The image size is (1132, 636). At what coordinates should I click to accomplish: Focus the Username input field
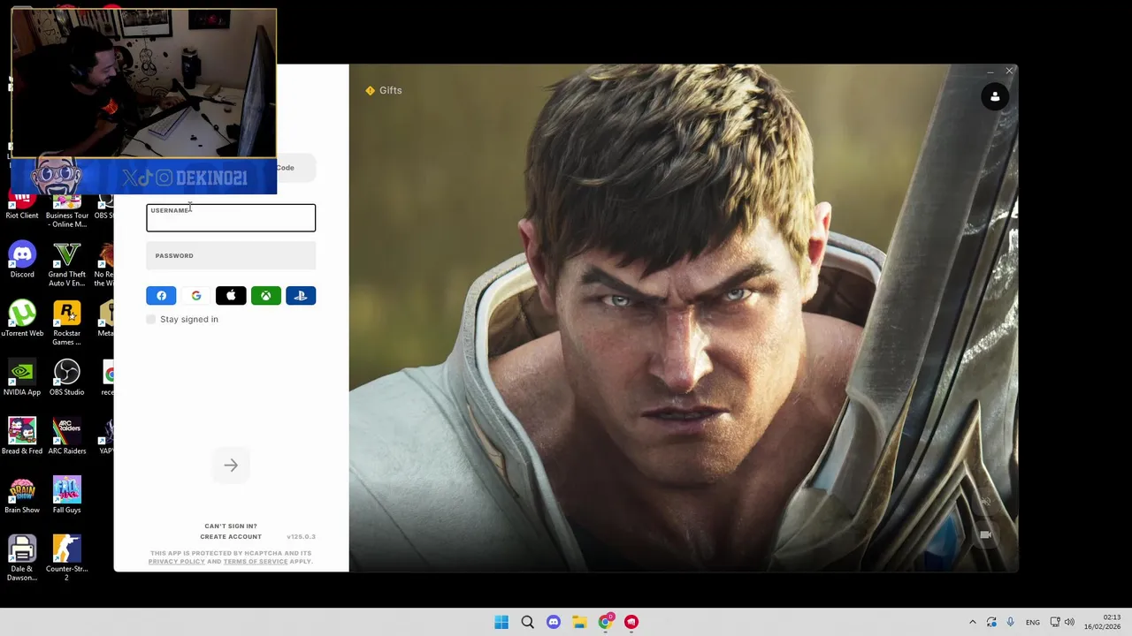click(x=231, y=218)
